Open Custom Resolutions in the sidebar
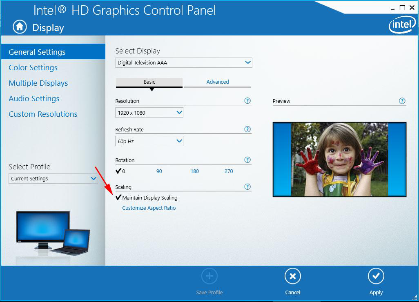419x302 pixels. point(43,114)
